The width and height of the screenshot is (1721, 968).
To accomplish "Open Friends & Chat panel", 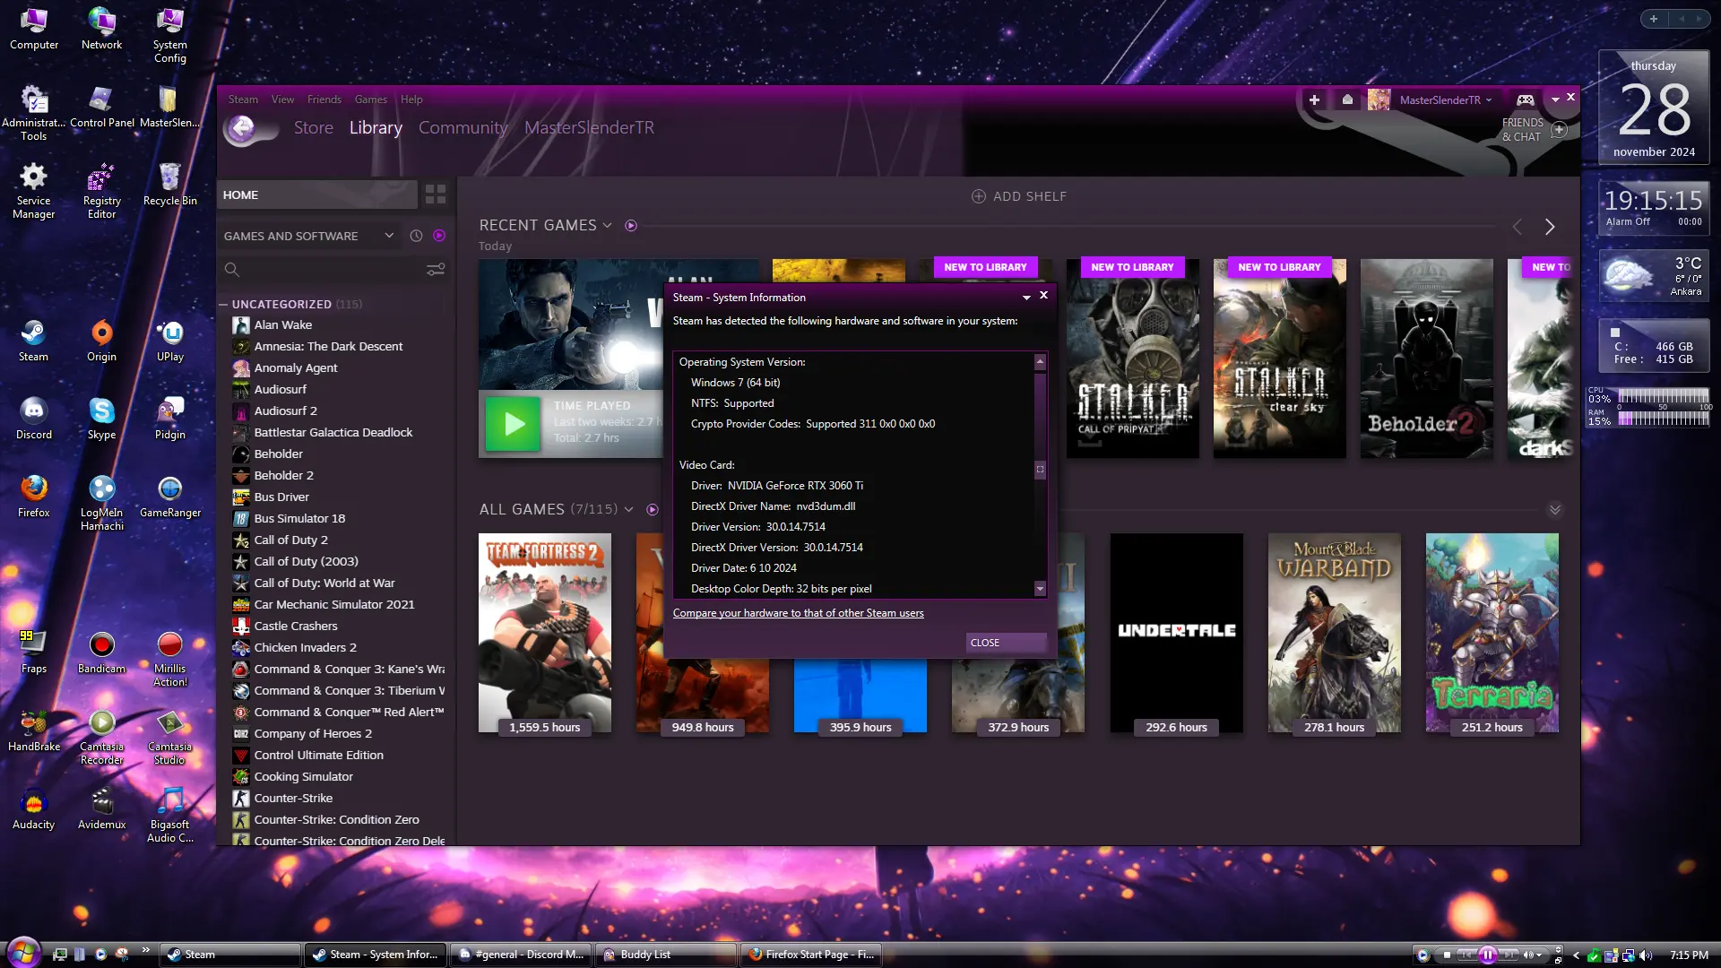I will coord(1534,130).
